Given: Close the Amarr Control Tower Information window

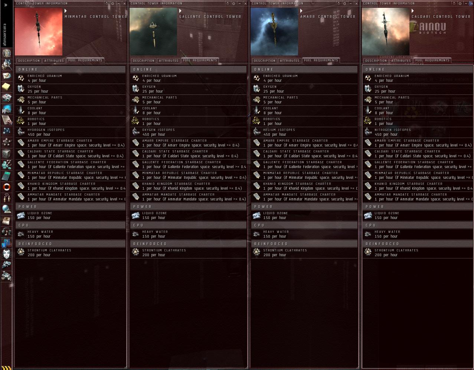Looking at the screenshot, I should coord(357,3).
